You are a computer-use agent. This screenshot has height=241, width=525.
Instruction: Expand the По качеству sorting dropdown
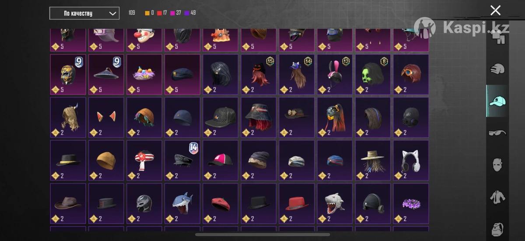(84, 13)
